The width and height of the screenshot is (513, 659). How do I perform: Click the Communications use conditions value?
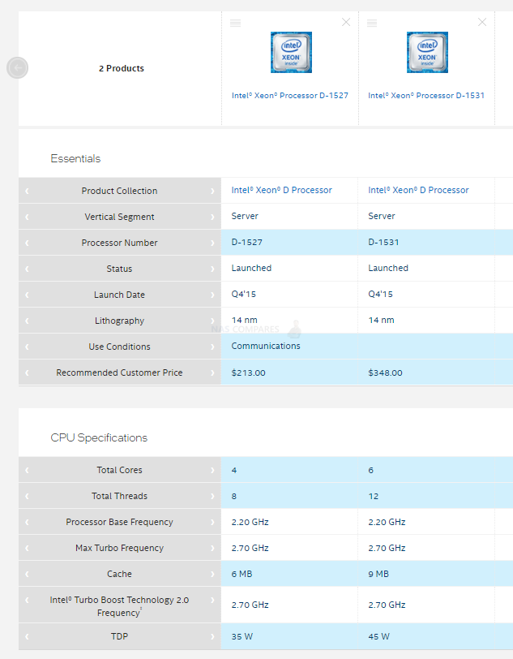[266, 346]
